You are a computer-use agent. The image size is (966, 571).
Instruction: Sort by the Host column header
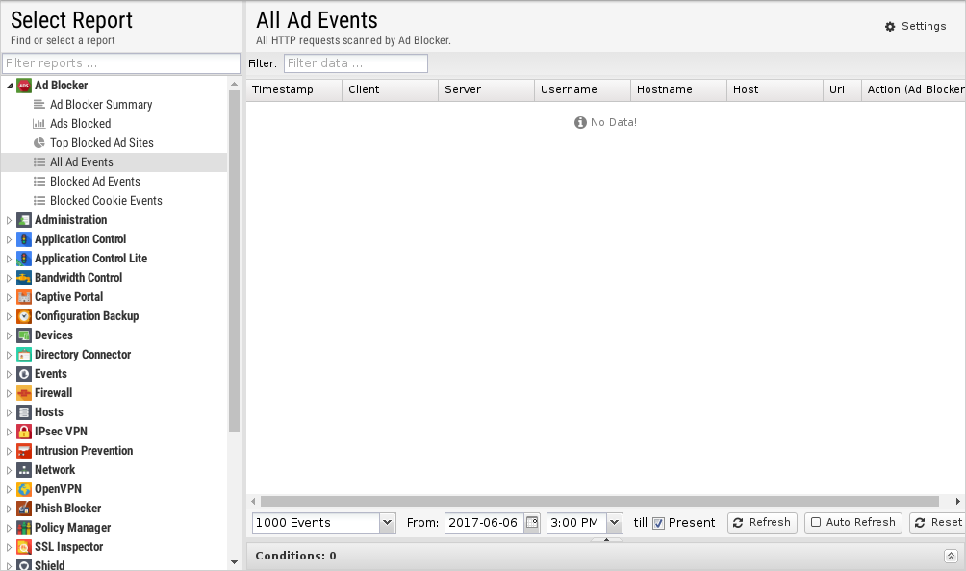(775, 89)
